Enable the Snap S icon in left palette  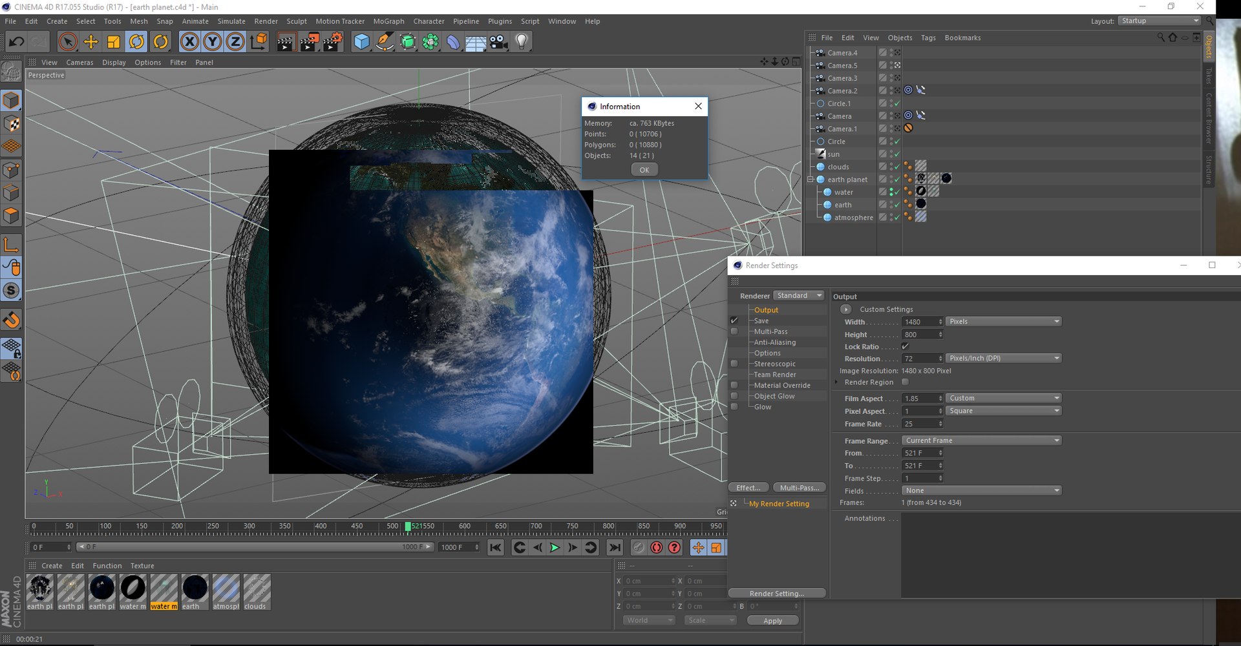tap(11, 291)
